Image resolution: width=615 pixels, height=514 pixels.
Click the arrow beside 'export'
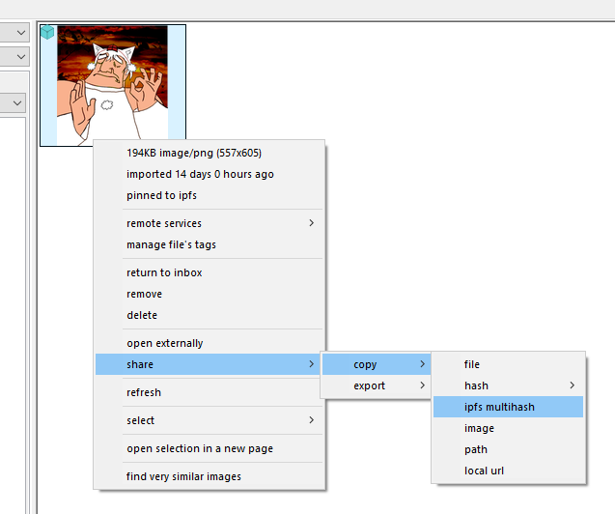[x=423, y=385]
